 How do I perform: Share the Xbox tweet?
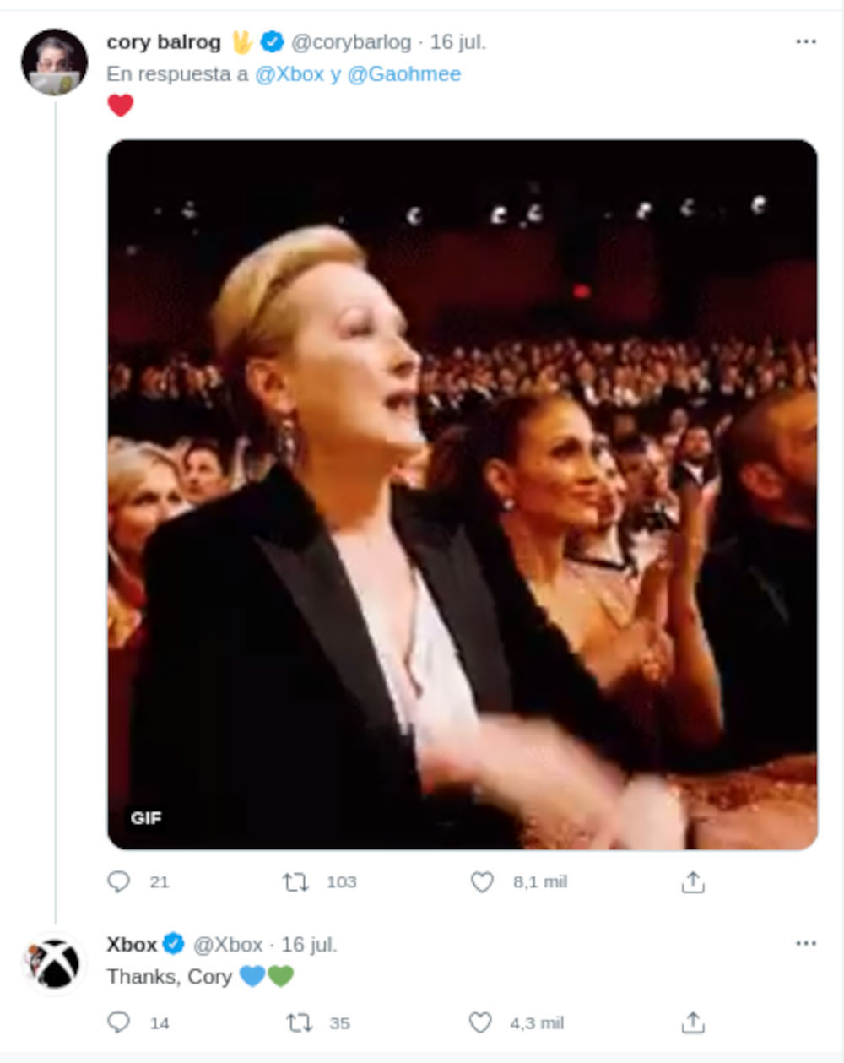(692, 1023)
